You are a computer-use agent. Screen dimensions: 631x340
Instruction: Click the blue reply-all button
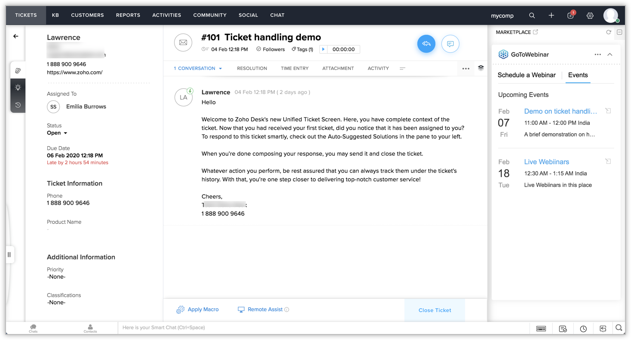click(x=426, y=44)
